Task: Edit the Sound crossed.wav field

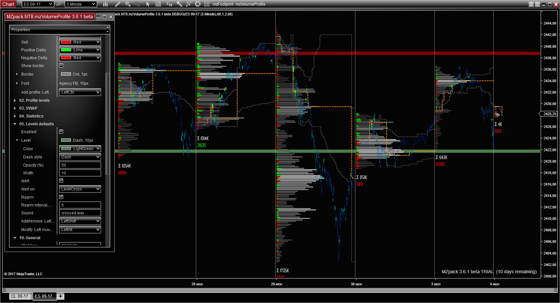Action: 80,213
